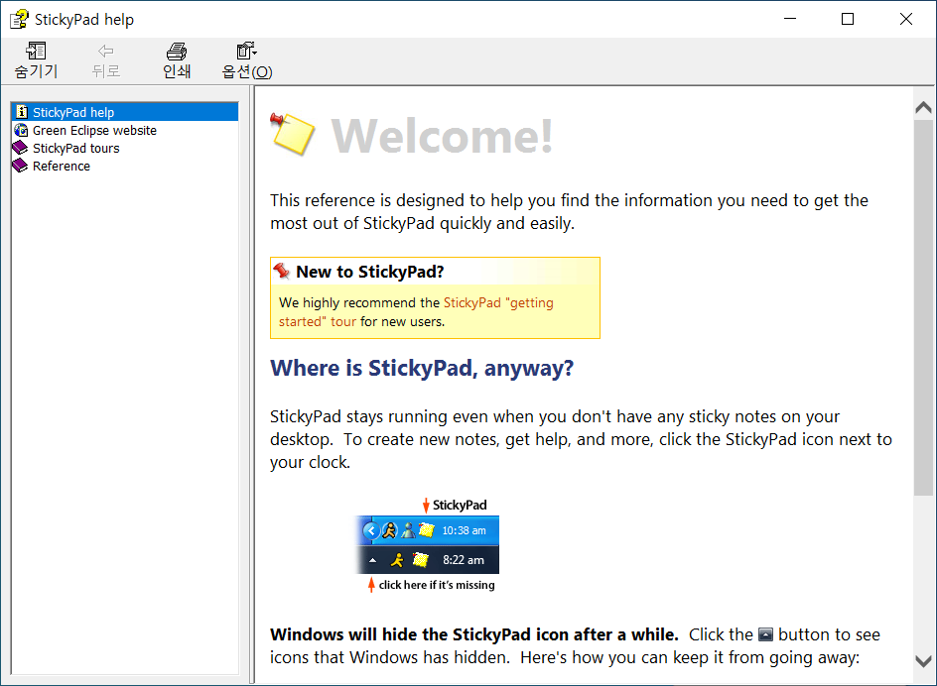Click the "New to StickyPad?" heading text
This screenshot has height=686, width=937.
click(370, 272)
